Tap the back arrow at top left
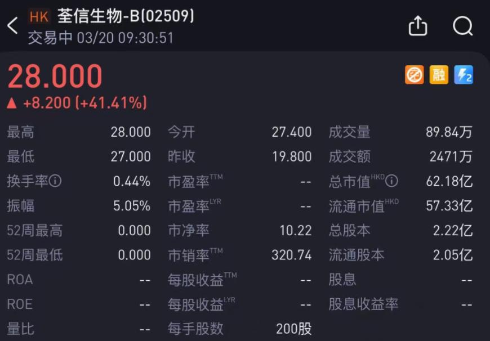 point(12,26)
